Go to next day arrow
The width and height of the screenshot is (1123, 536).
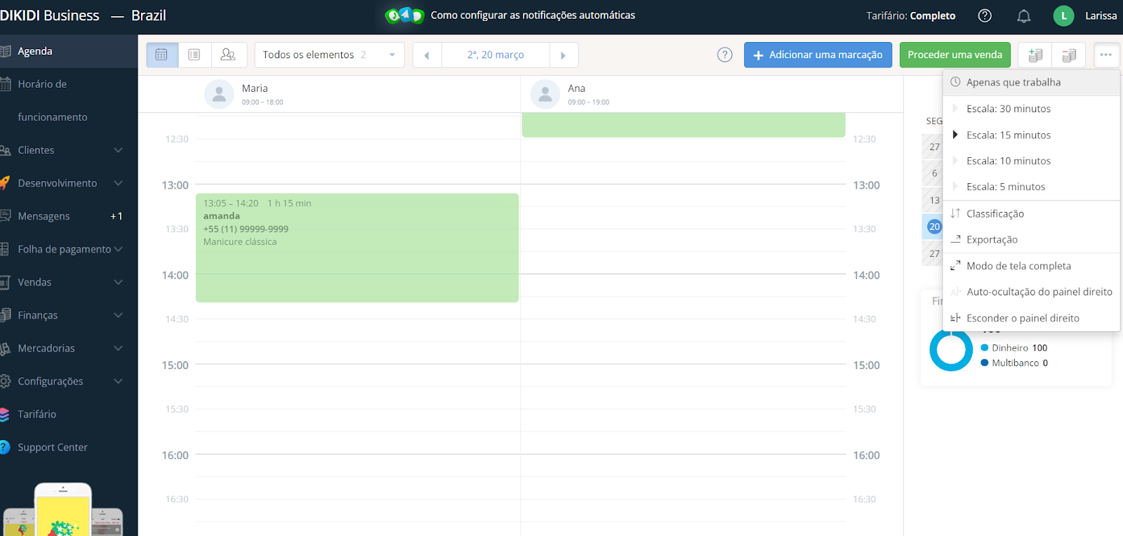(564, 55)
